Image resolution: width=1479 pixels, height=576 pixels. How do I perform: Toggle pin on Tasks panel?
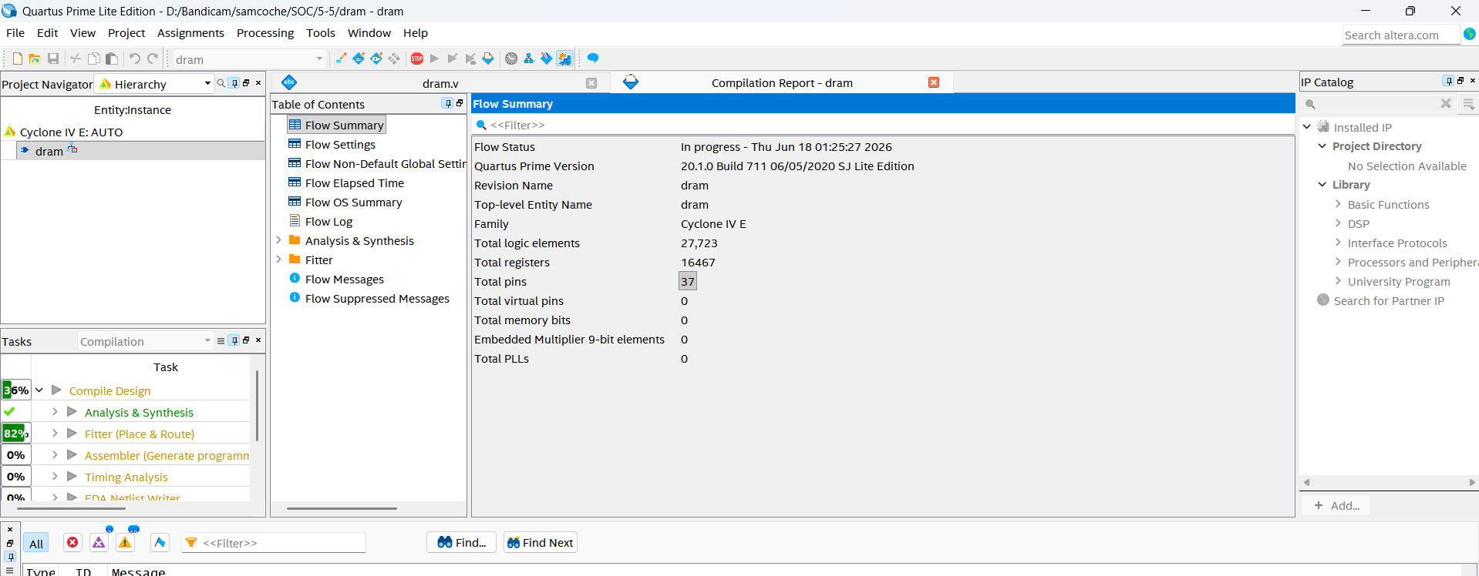[x=235, y=340]
